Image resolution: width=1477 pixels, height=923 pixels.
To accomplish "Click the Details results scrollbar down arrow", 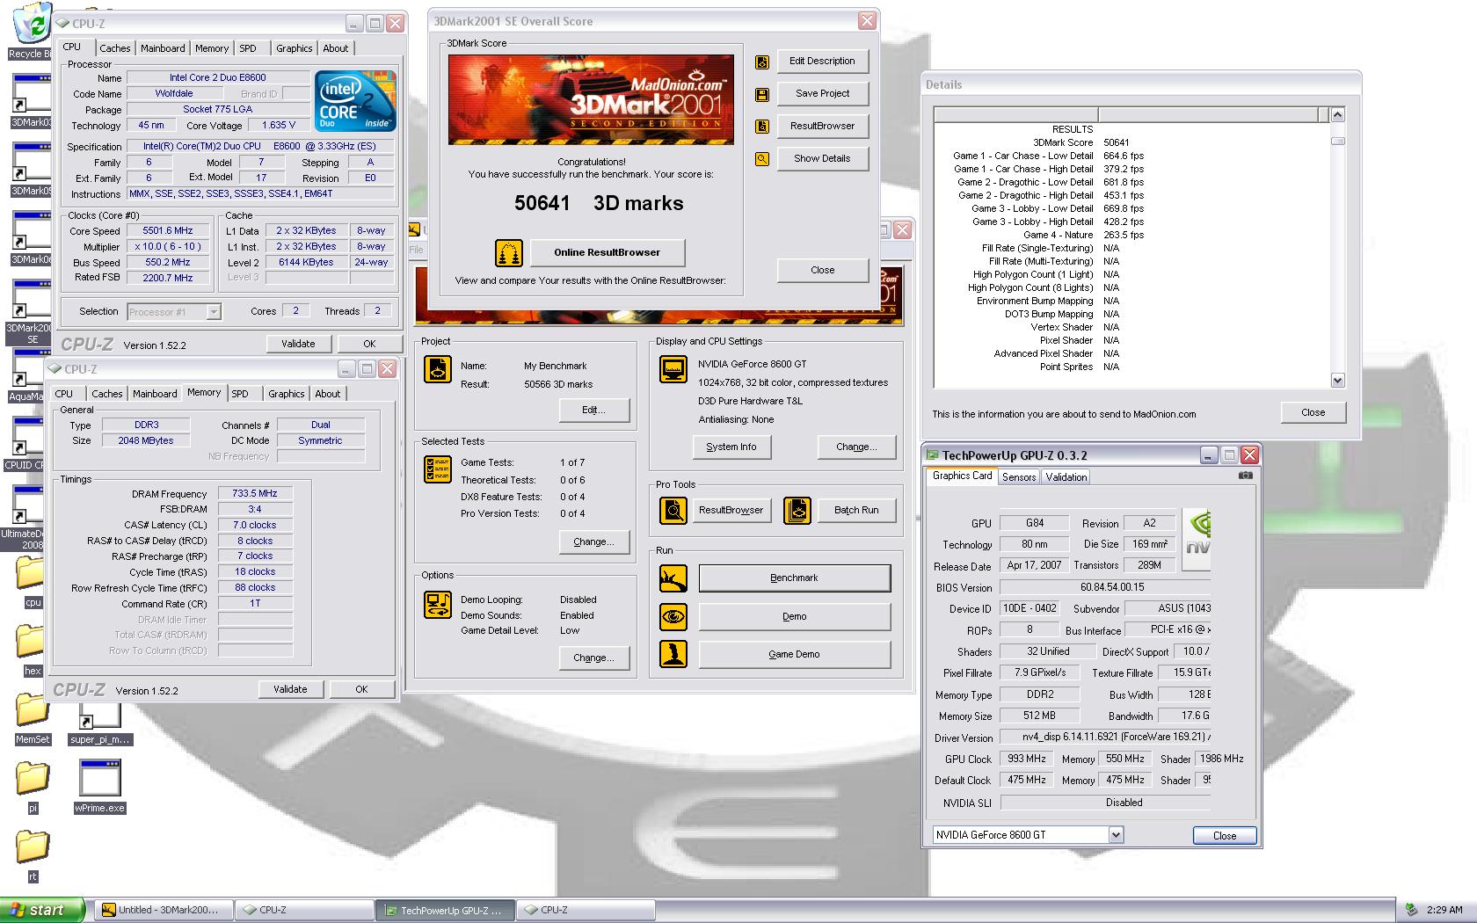I will point(1337,381).
